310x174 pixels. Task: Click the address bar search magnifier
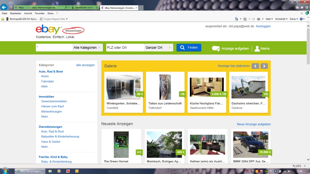point(66,8)
